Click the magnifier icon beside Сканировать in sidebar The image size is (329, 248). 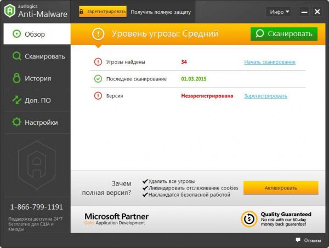click(16, 56)
